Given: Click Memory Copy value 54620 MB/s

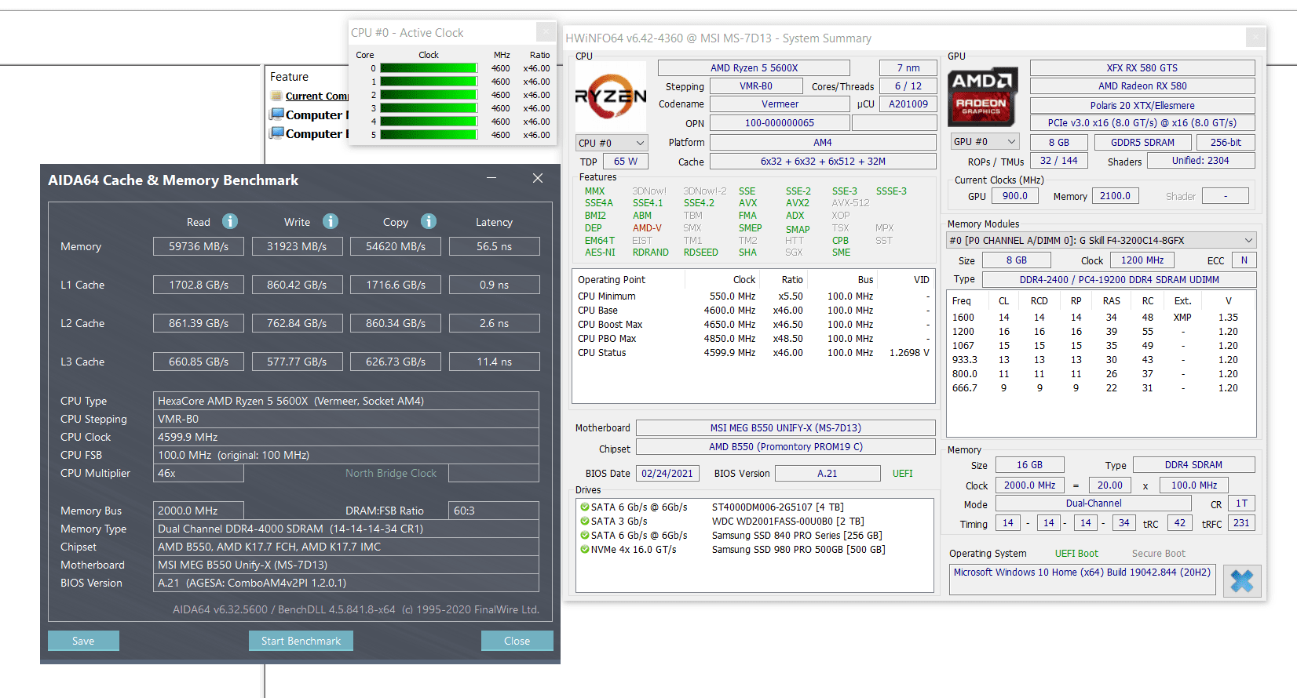Looking at the screenshot, I should (x=396, y=246).
